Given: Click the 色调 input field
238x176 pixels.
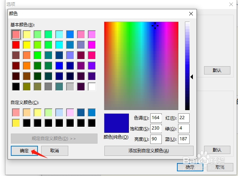Looking at the screenshot, I should click(156, 118).
